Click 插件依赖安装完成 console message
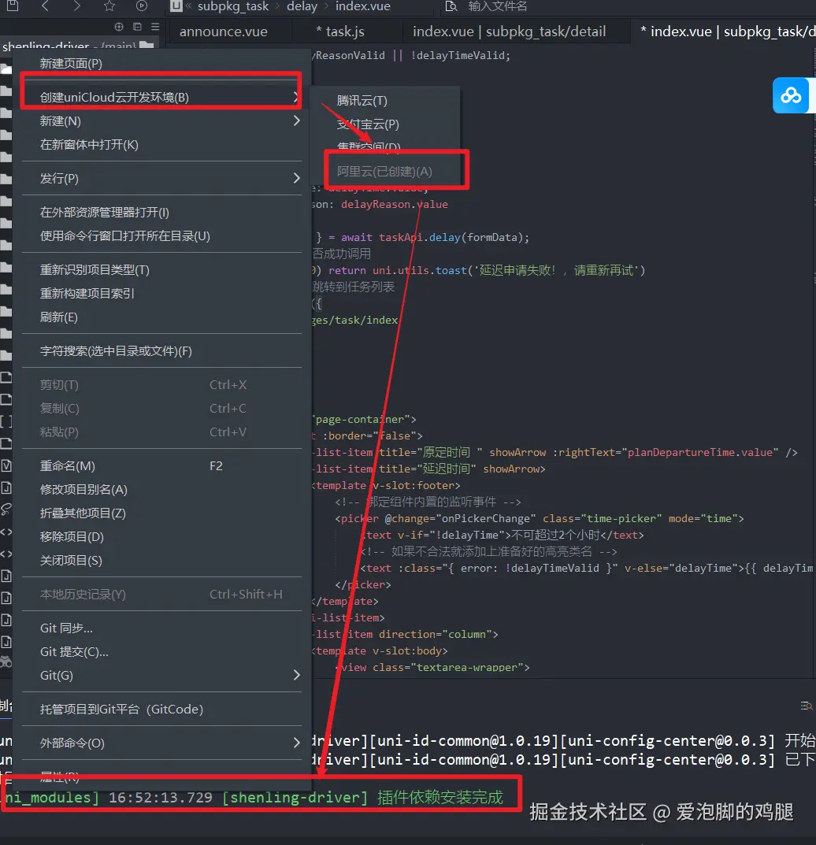This screenshot has height=845, width=816. (x=440, y=797)
